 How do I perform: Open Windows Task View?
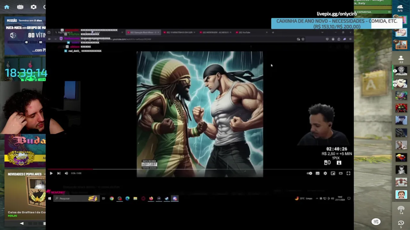(103, 198)
